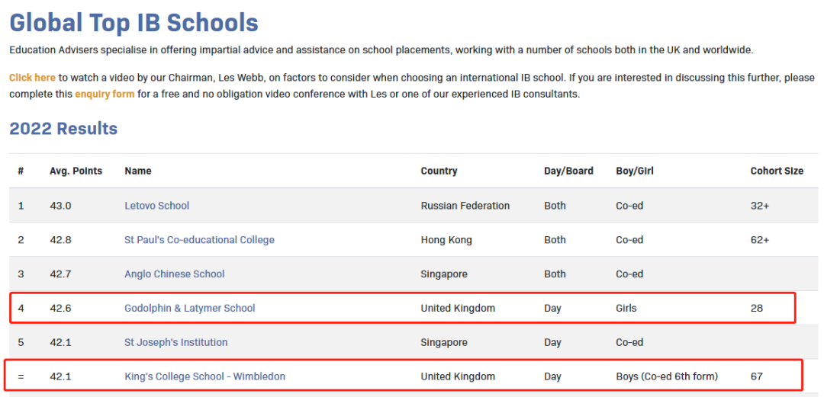Image resolution: width=824 pixels, height=397 pixels.
Task: Click cohort size '28' cell
Action: [x=756, y=308]
